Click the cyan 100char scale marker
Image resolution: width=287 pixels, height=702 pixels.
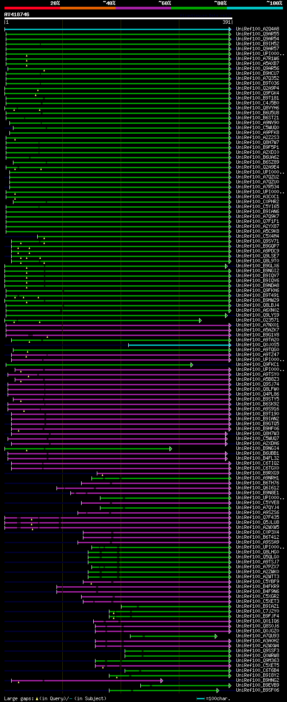[x=201, y=698]
